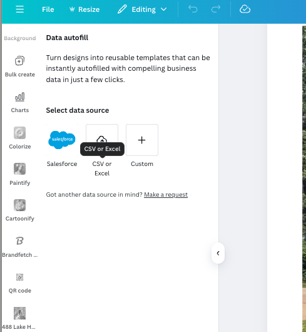Click the Resize button with crown
306x332 pixels.
click(84, 9)
